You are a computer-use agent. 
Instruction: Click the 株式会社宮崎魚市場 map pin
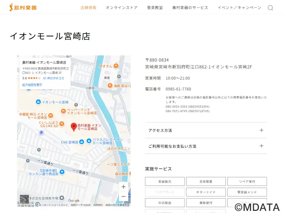coord(62,198)
